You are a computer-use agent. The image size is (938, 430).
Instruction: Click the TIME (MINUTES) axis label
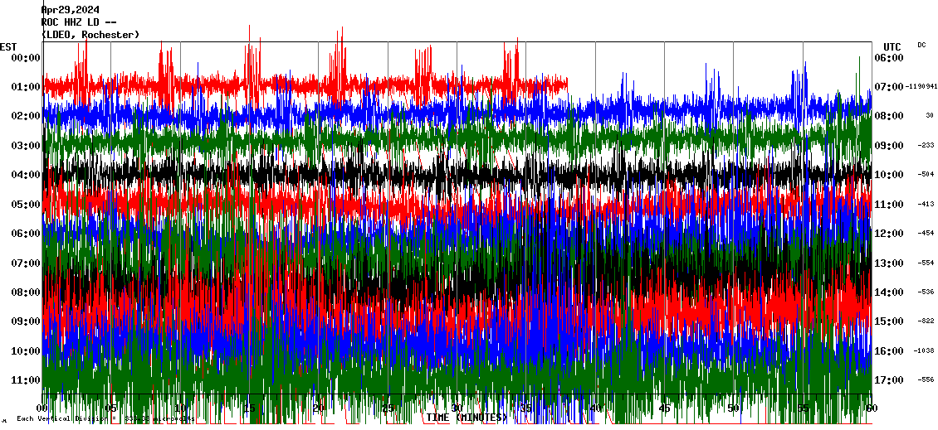pos(467,418)
